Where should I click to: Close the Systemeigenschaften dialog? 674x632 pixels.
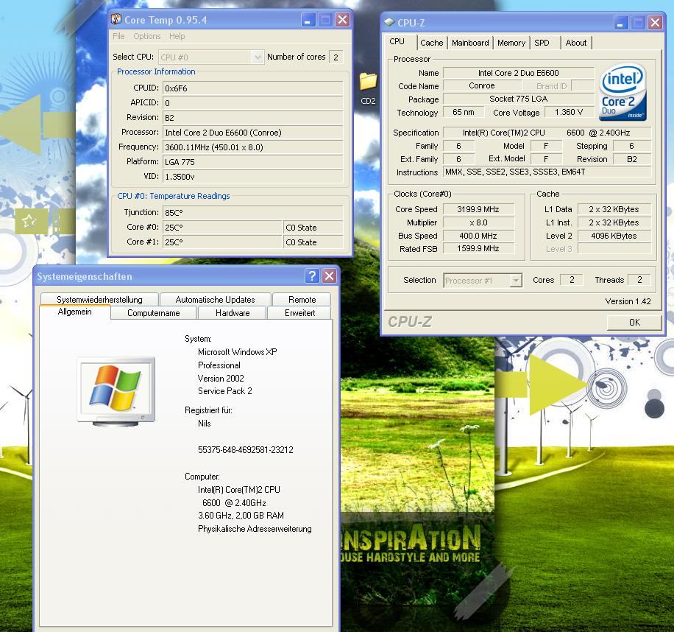tap(329, 275)
